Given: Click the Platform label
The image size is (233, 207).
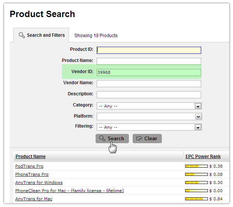Looking at the screenshot, I should tap(83, 116).
